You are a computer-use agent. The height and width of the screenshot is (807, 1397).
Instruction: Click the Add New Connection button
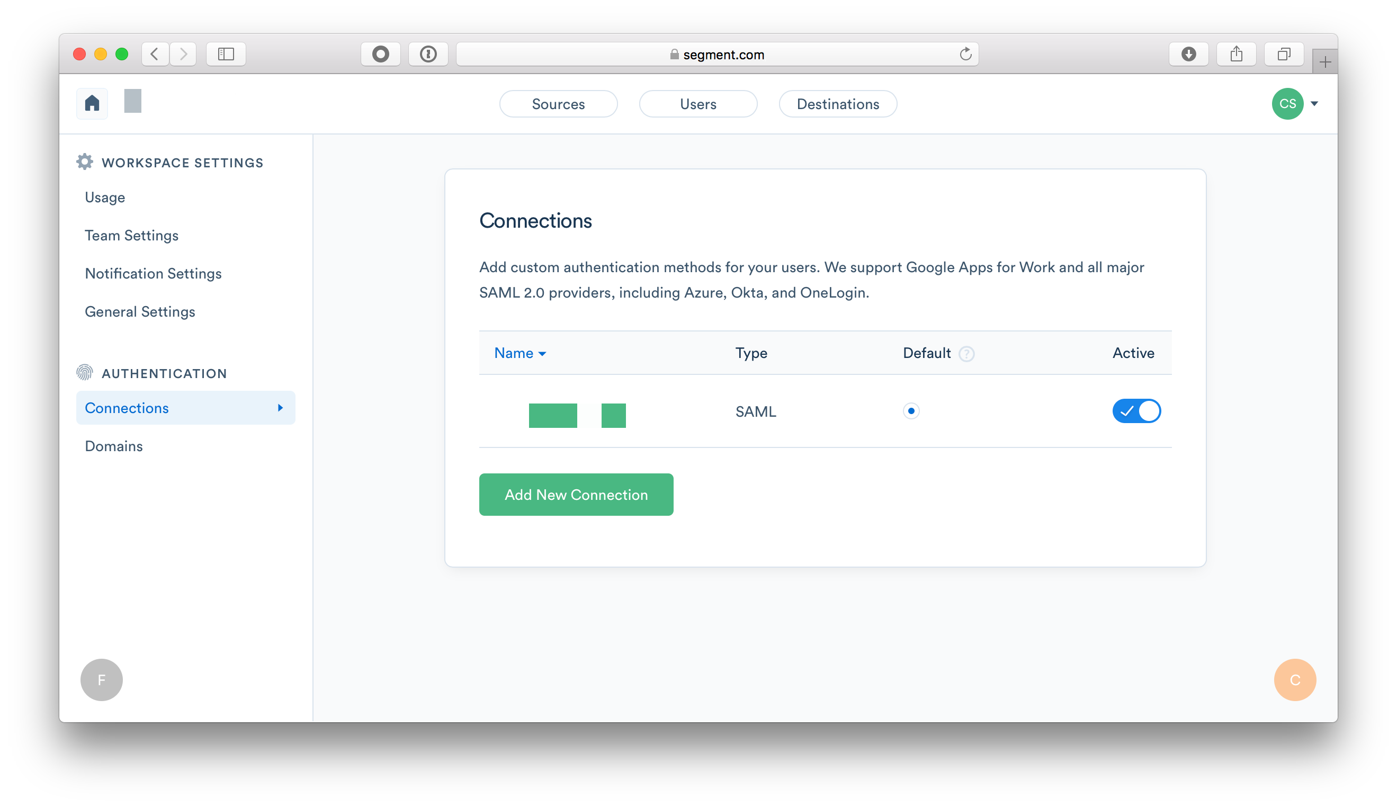pyautogui.click(x=576, y=495)
